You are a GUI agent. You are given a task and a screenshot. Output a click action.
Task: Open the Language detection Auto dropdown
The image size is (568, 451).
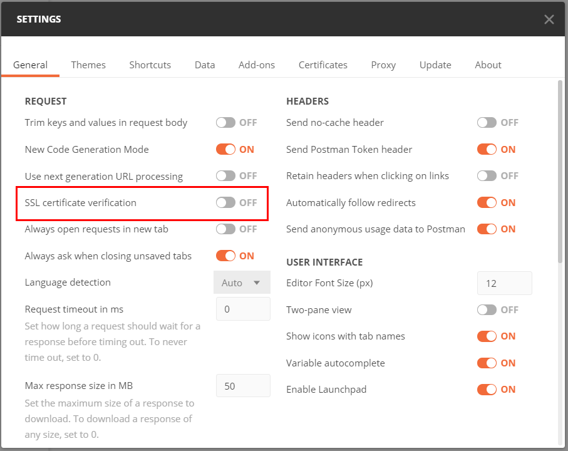coord(242,283)
